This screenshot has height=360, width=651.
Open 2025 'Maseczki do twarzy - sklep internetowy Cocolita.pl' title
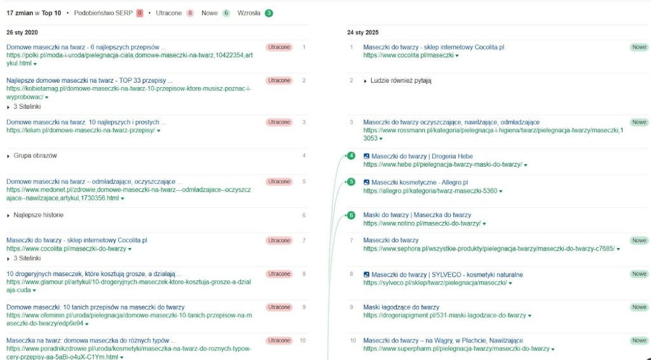(x=434, y=47)
